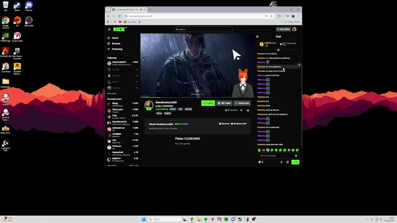Screen dimensions: 397x223
Task: Open recommended channel Frag
Action: pos(123,117)
